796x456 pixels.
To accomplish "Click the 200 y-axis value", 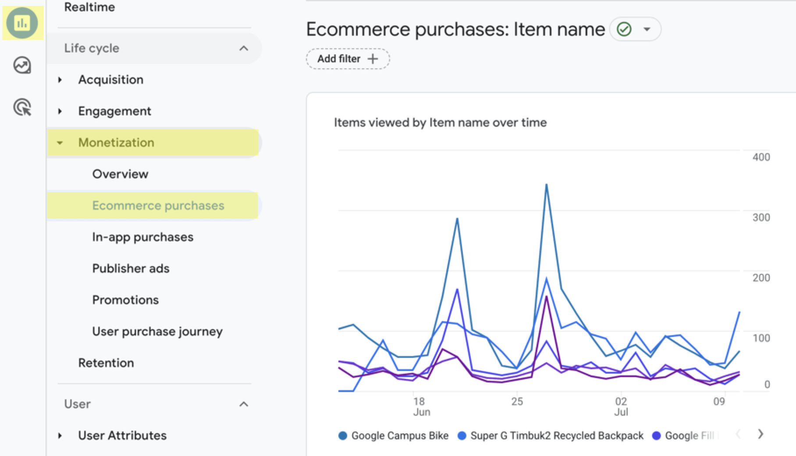I will pyautogui.click(x=761, y=278).
